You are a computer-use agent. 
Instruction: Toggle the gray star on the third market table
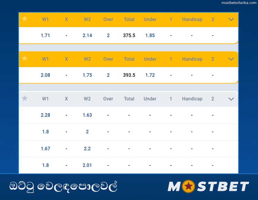pos(24,99)
